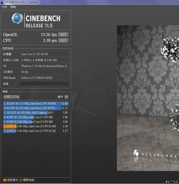Select ranking row Intel Xeon CPU W5590
This screenshot has height=184, width=179.
(x=36, y=103)
